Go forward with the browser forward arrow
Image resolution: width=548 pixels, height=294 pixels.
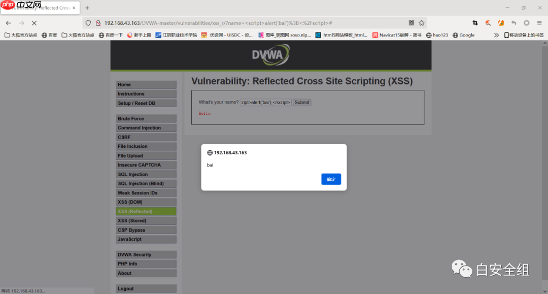pyautogui.click(x=21, y=23)
